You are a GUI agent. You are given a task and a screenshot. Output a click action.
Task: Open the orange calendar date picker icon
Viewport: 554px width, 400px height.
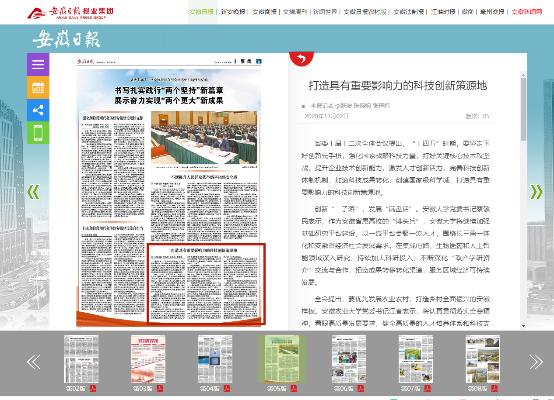click(x=38, y=87)
